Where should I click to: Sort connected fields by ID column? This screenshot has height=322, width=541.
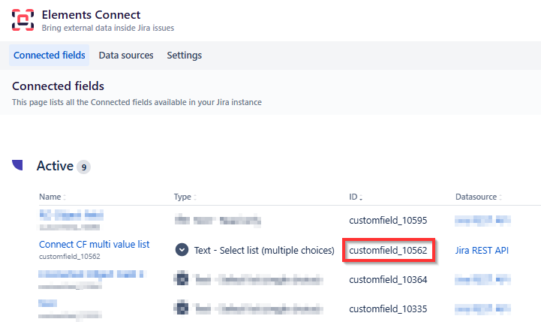coord(357,197)
